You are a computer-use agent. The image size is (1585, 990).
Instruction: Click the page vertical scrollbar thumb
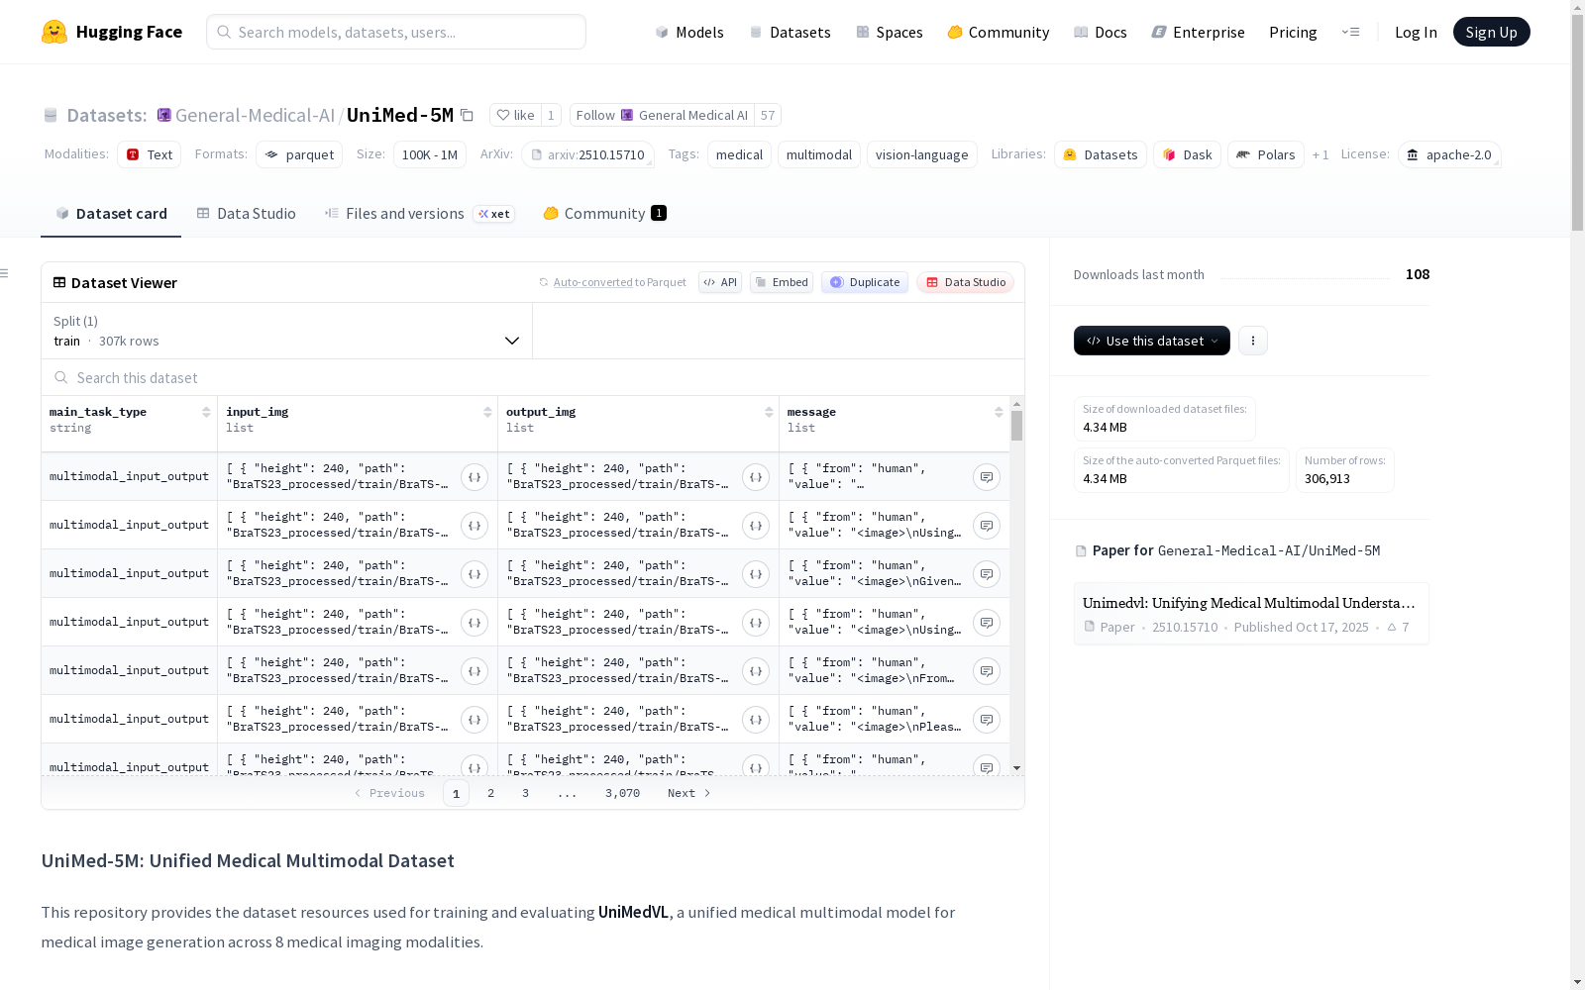tap(1577, 124)
